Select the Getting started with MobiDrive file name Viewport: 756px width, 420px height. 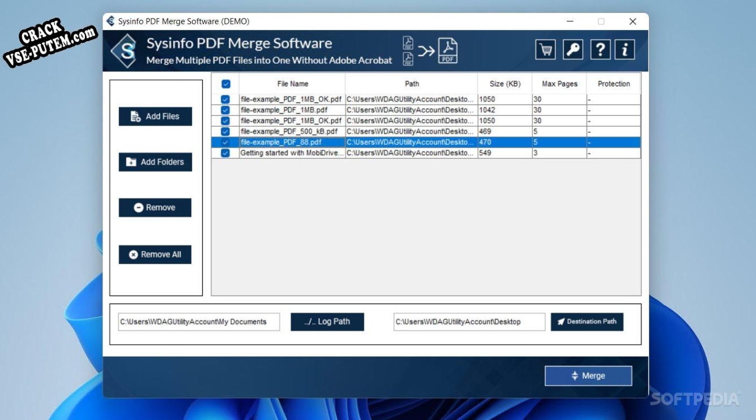[x=292, y=153]
